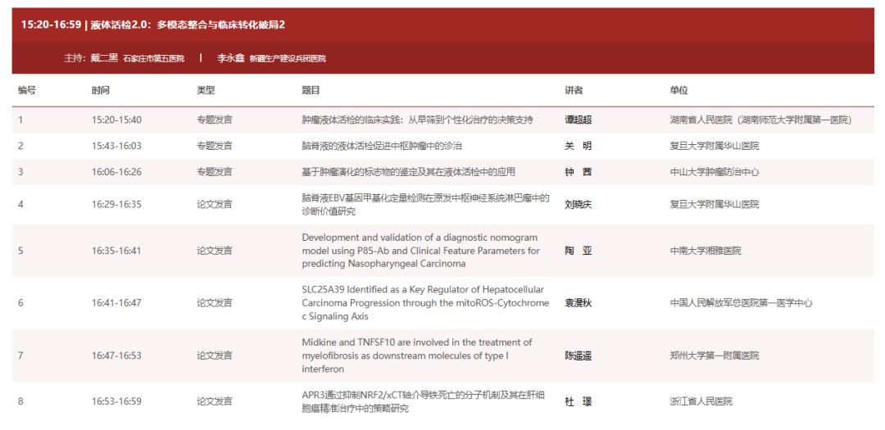
Task: Click affiliation 郑州大学第一附属医院
Action: (x=715, y=355)
